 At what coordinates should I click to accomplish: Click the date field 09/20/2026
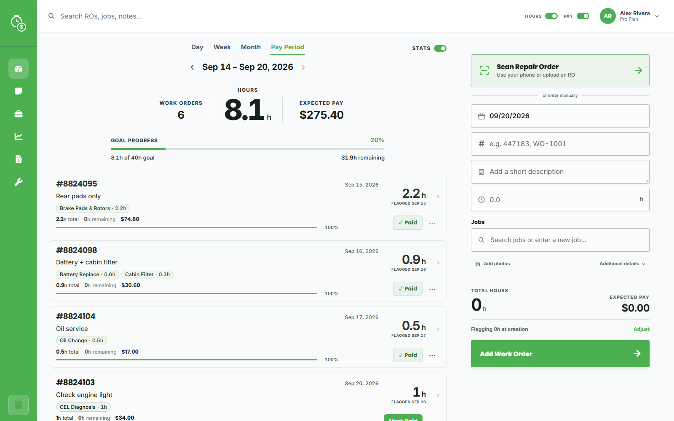(560, 116)
